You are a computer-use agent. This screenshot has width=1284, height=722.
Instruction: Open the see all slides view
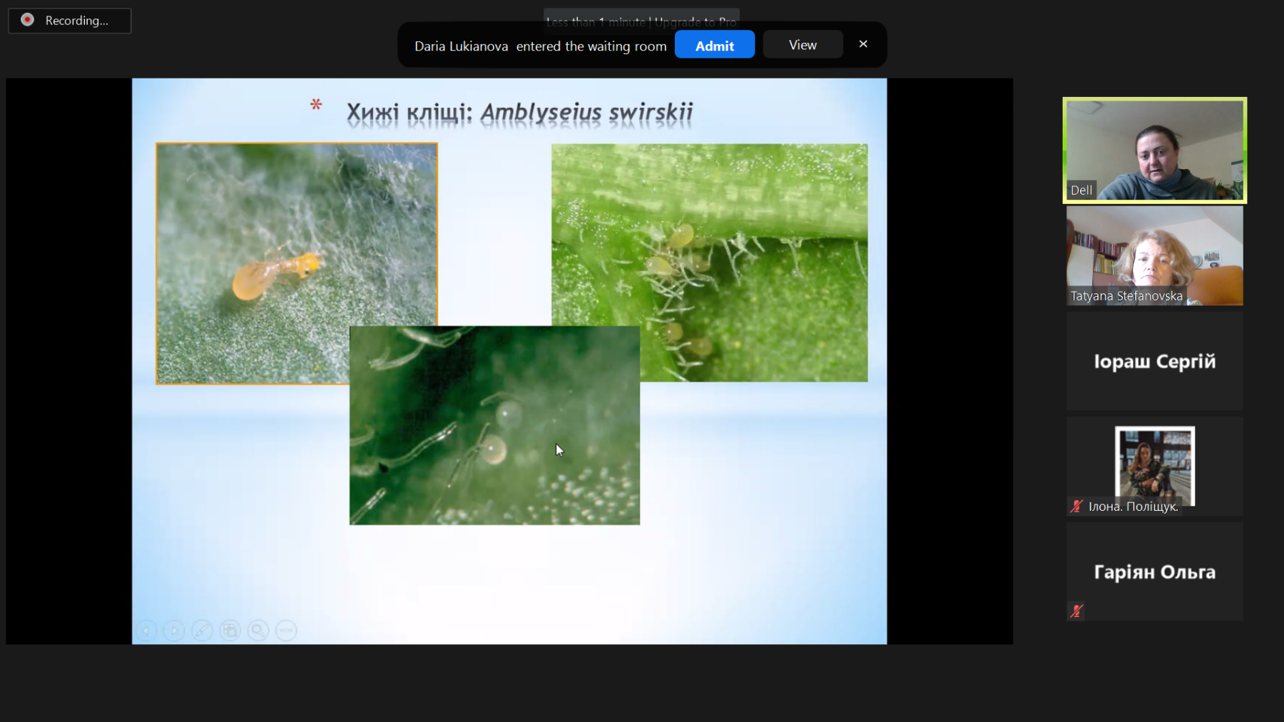(230, 631)
